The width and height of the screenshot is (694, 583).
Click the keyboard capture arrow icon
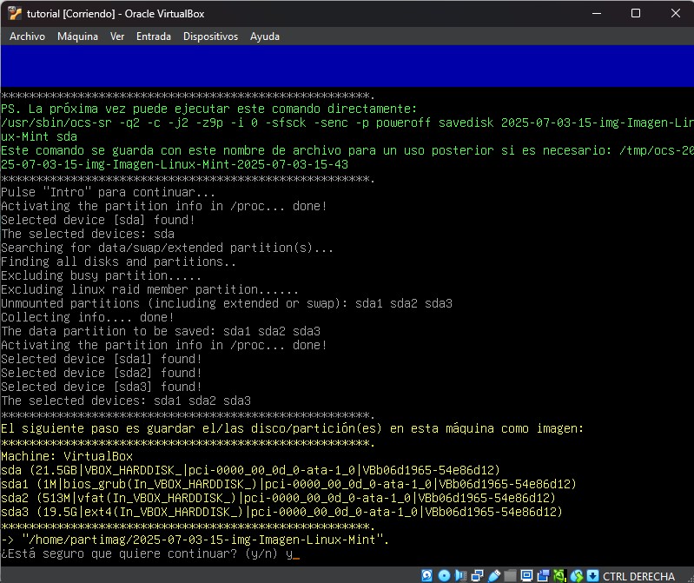point(592,575)
